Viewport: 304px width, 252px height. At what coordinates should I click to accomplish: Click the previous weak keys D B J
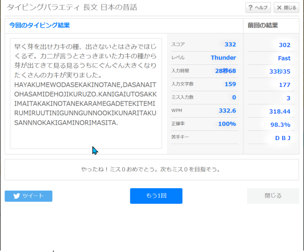point(282,138)
